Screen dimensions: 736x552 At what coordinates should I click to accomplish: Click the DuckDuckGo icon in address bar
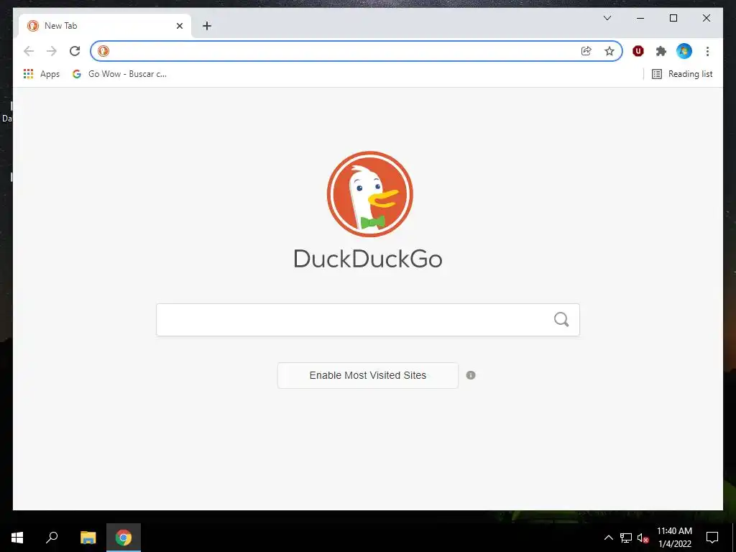pos(103,51)
